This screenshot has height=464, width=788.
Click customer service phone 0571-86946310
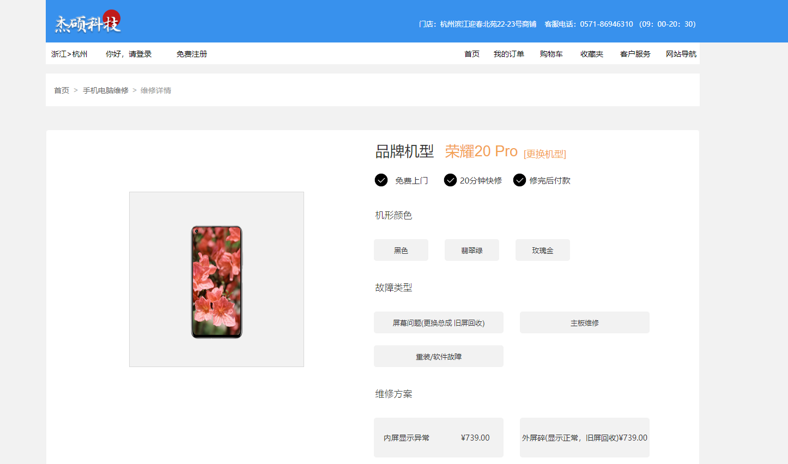point(607,24)
